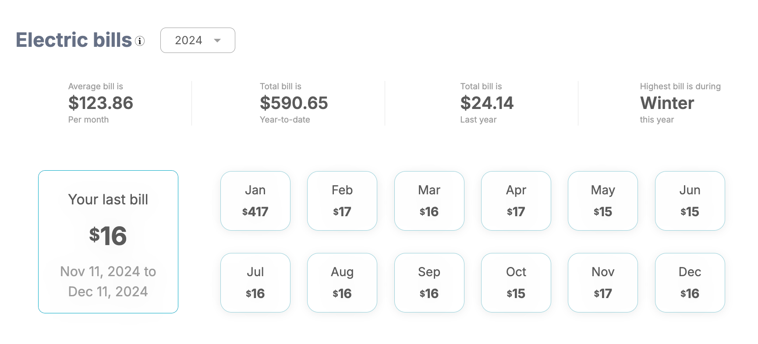Viewport: 758px width, 344px height.
Task: Open the Sep bill card
Action: [429, 283]
